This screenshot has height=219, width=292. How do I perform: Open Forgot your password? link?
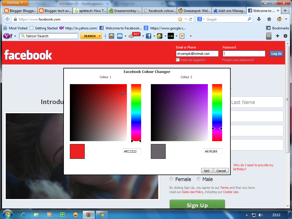tap(238, 60)
